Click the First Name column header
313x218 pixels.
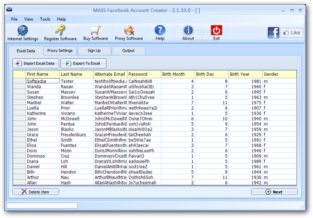(x=42, y=74)
